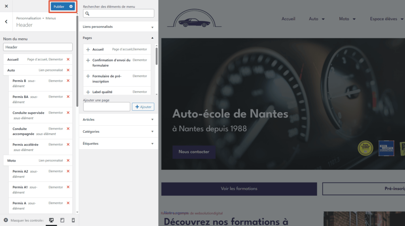Click Accueil in the site navigation

(288, 19)
